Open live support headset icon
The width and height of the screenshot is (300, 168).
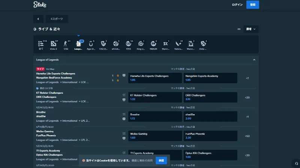296,164
